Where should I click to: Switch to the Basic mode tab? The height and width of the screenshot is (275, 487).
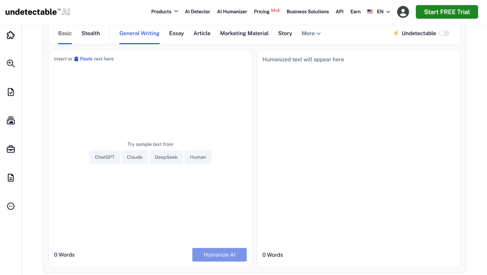pyautogui.click(x=65, y=33)
